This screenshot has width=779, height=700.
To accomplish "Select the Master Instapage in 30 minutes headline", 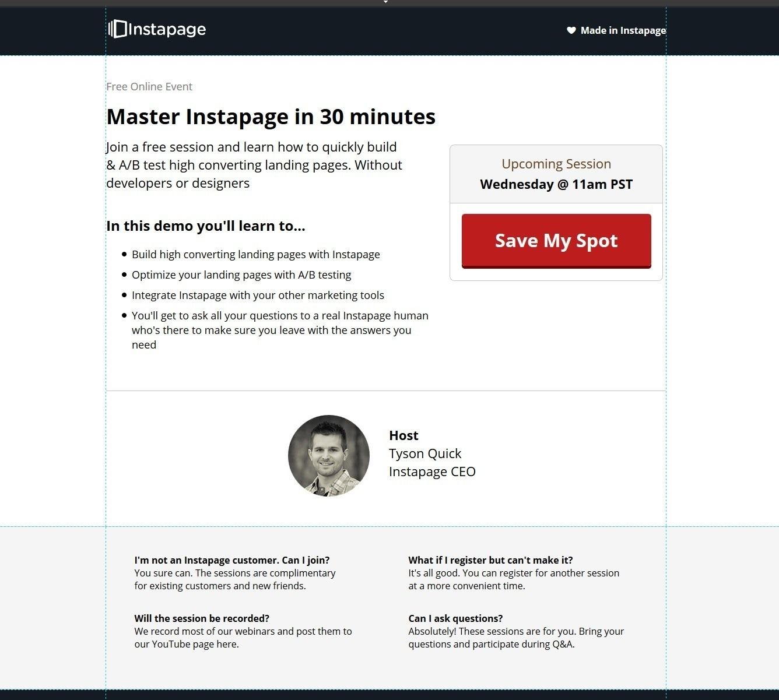I will tap(271, 117).
